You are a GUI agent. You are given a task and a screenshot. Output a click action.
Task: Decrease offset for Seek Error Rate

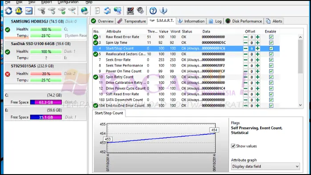coord(246,60)
